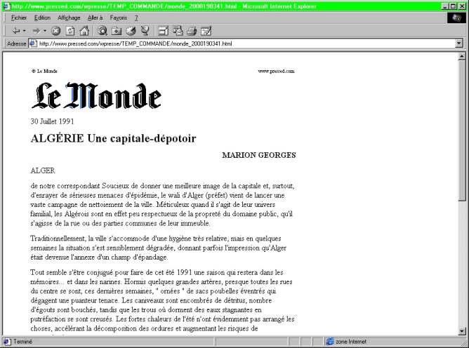Go back with the Back arrow button
Image resolution: width=469 pixels, height=348 pixels.
pos(16,31)
